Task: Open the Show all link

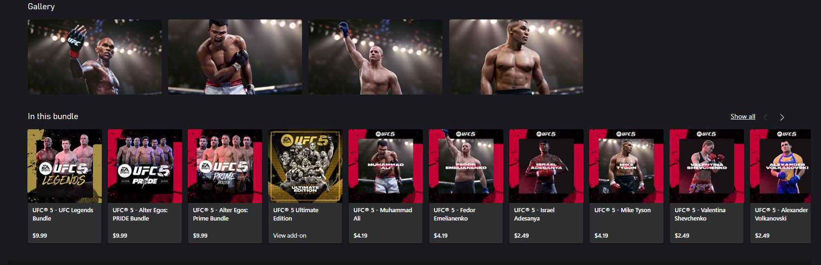Action: pyautogui.click(x=742, y=116)
